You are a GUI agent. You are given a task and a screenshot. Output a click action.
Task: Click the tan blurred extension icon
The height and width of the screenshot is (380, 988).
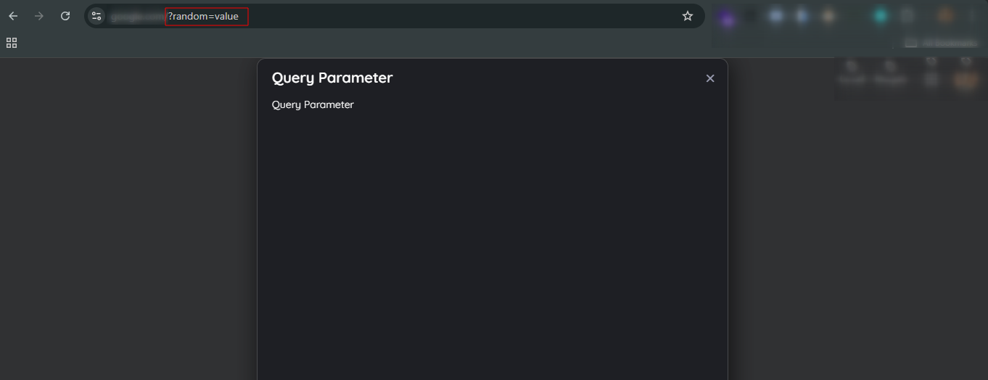coord(828,16)
